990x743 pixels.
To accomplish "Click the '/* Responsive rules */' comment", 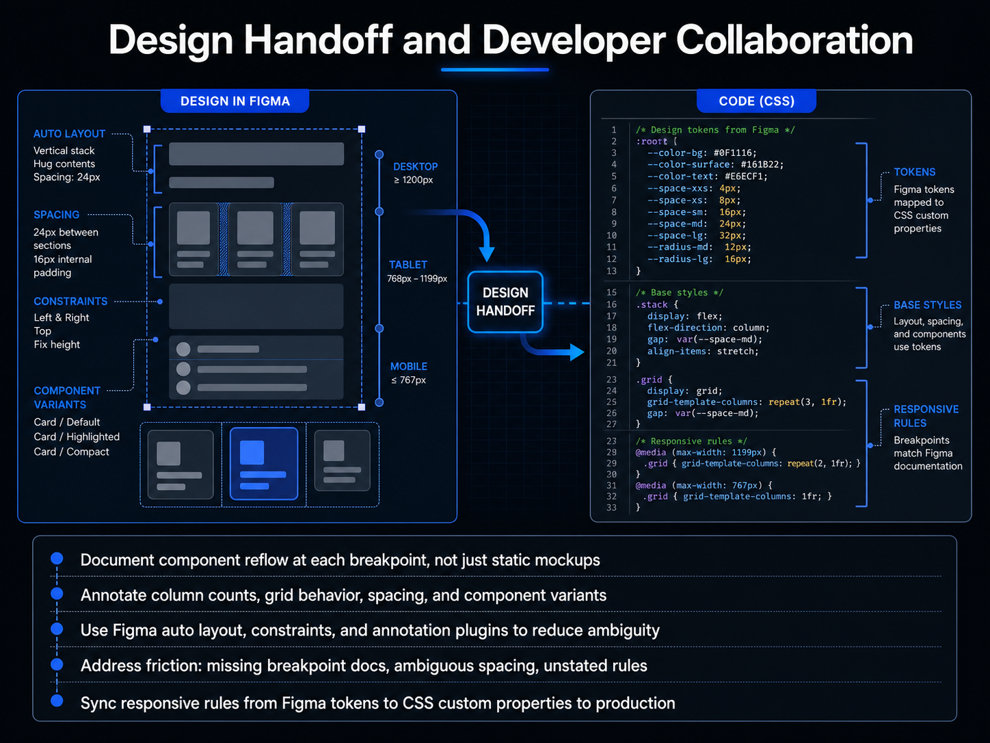I will (691, 441).
